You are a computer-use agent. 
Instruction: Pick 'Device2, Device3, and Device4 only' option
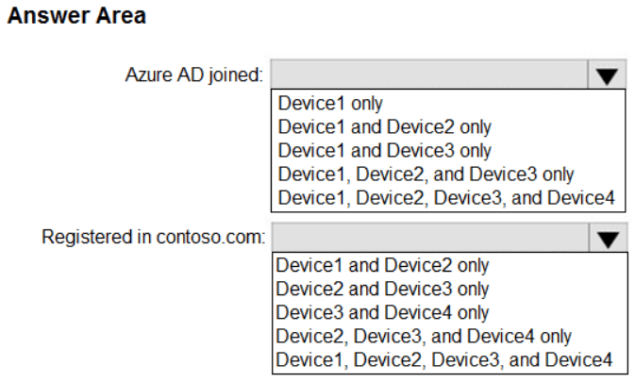[424, 336]
